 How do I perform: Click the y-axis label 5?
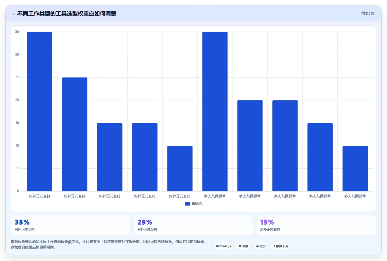[x=18, y=168]
